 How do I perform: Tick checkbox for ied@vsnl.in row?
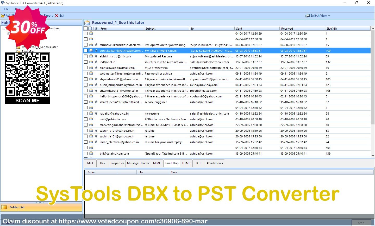pyautogui.click(x=86, y=62)
